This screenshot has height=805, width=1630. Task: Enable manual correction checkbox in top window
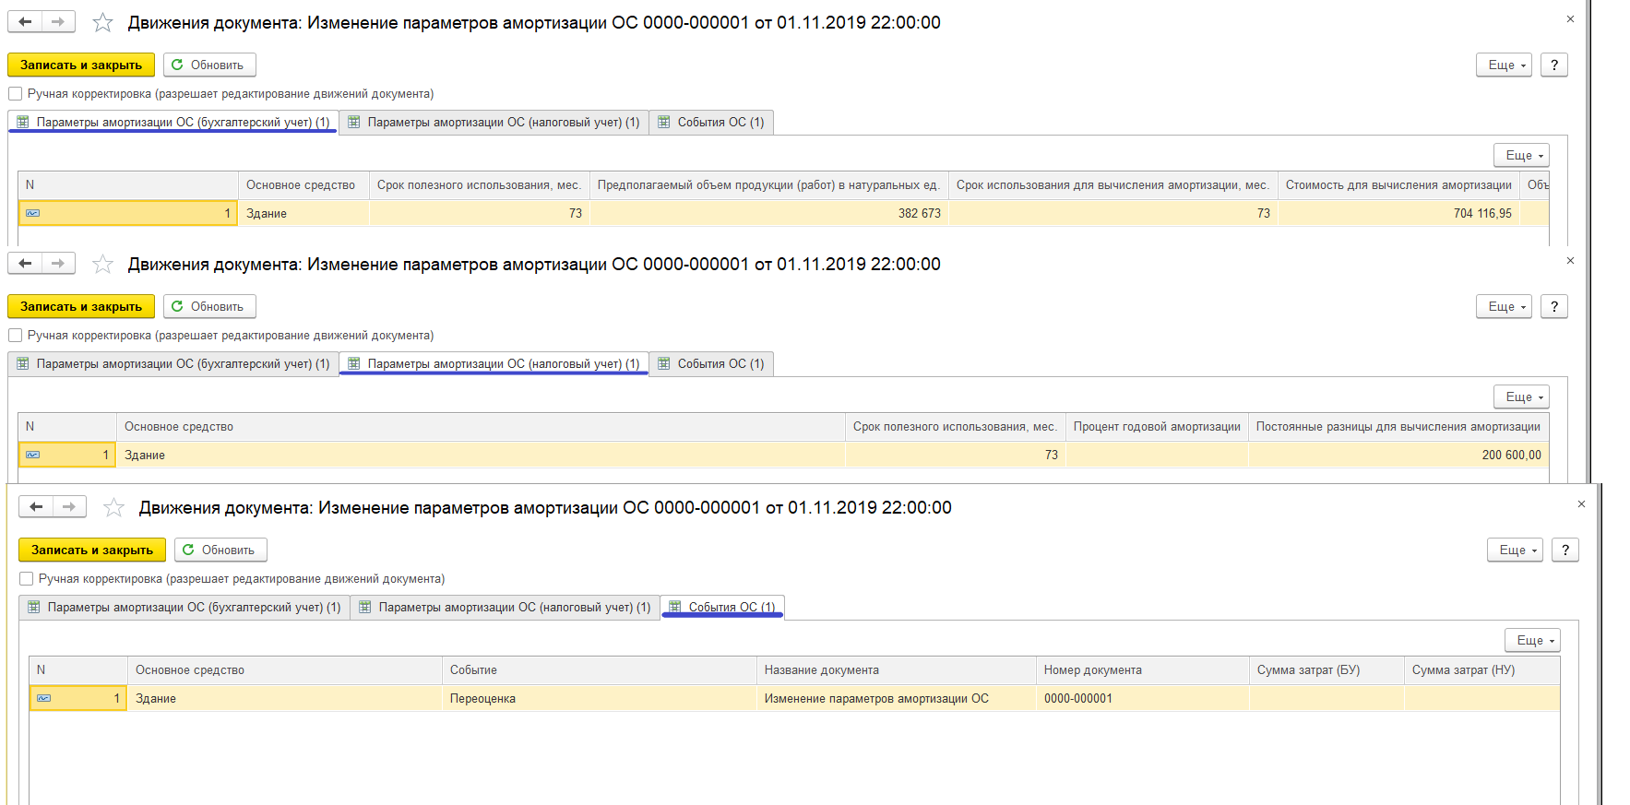pyautogui.click(x=15, y=93)
